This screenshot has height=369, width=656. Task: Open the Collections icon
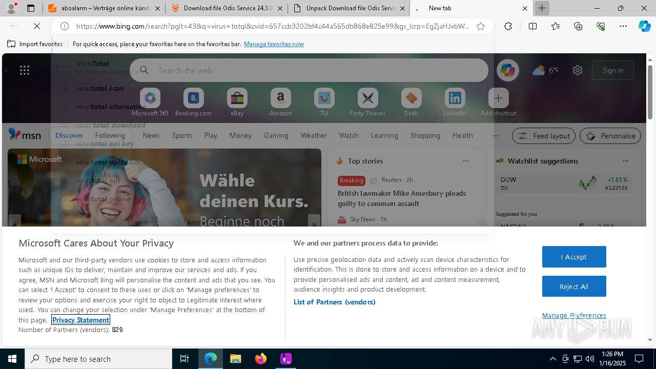(578, 26)
